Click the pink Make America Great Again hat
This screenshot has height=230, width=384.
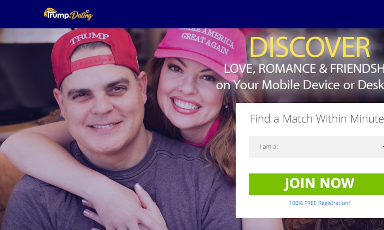202,53
